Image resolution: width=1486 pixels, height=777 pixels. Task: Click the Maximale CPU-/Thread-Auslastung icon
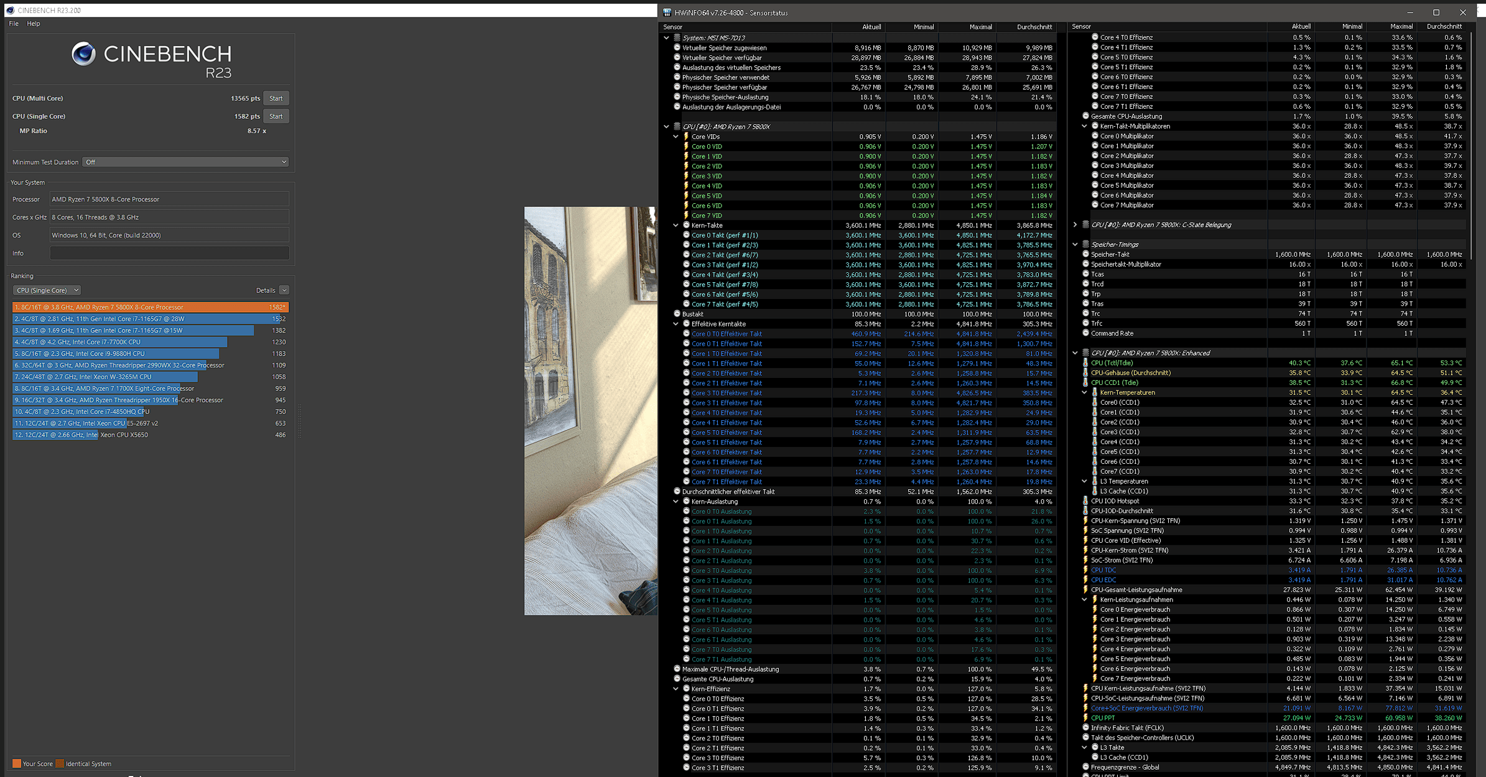(x=677, y=669)
